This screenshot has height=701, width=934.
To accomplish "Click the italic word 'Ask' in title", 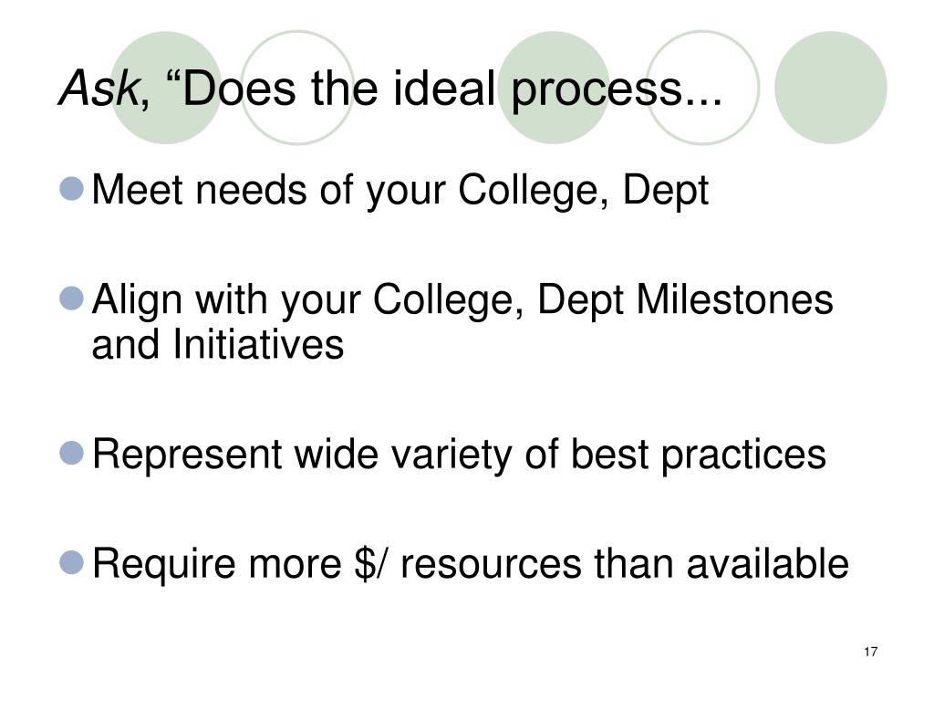I will (x=99, y=88).
